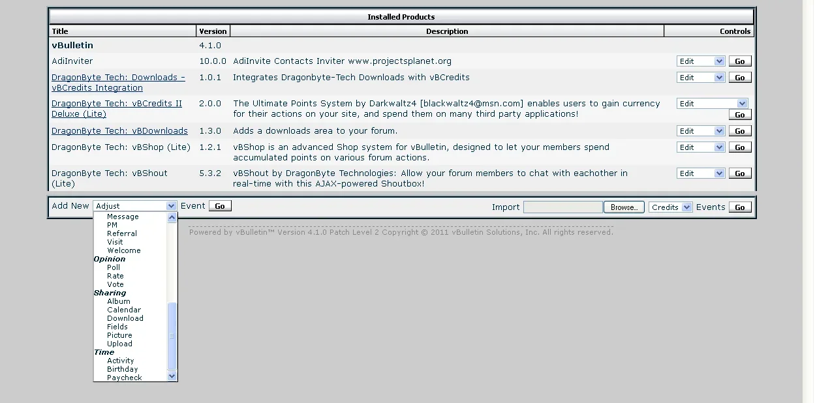This screenshot has width=815, height=403.
Task: Select Paycheck from the dropdown list
Action: pyautogui.click(x=124, y=378)
